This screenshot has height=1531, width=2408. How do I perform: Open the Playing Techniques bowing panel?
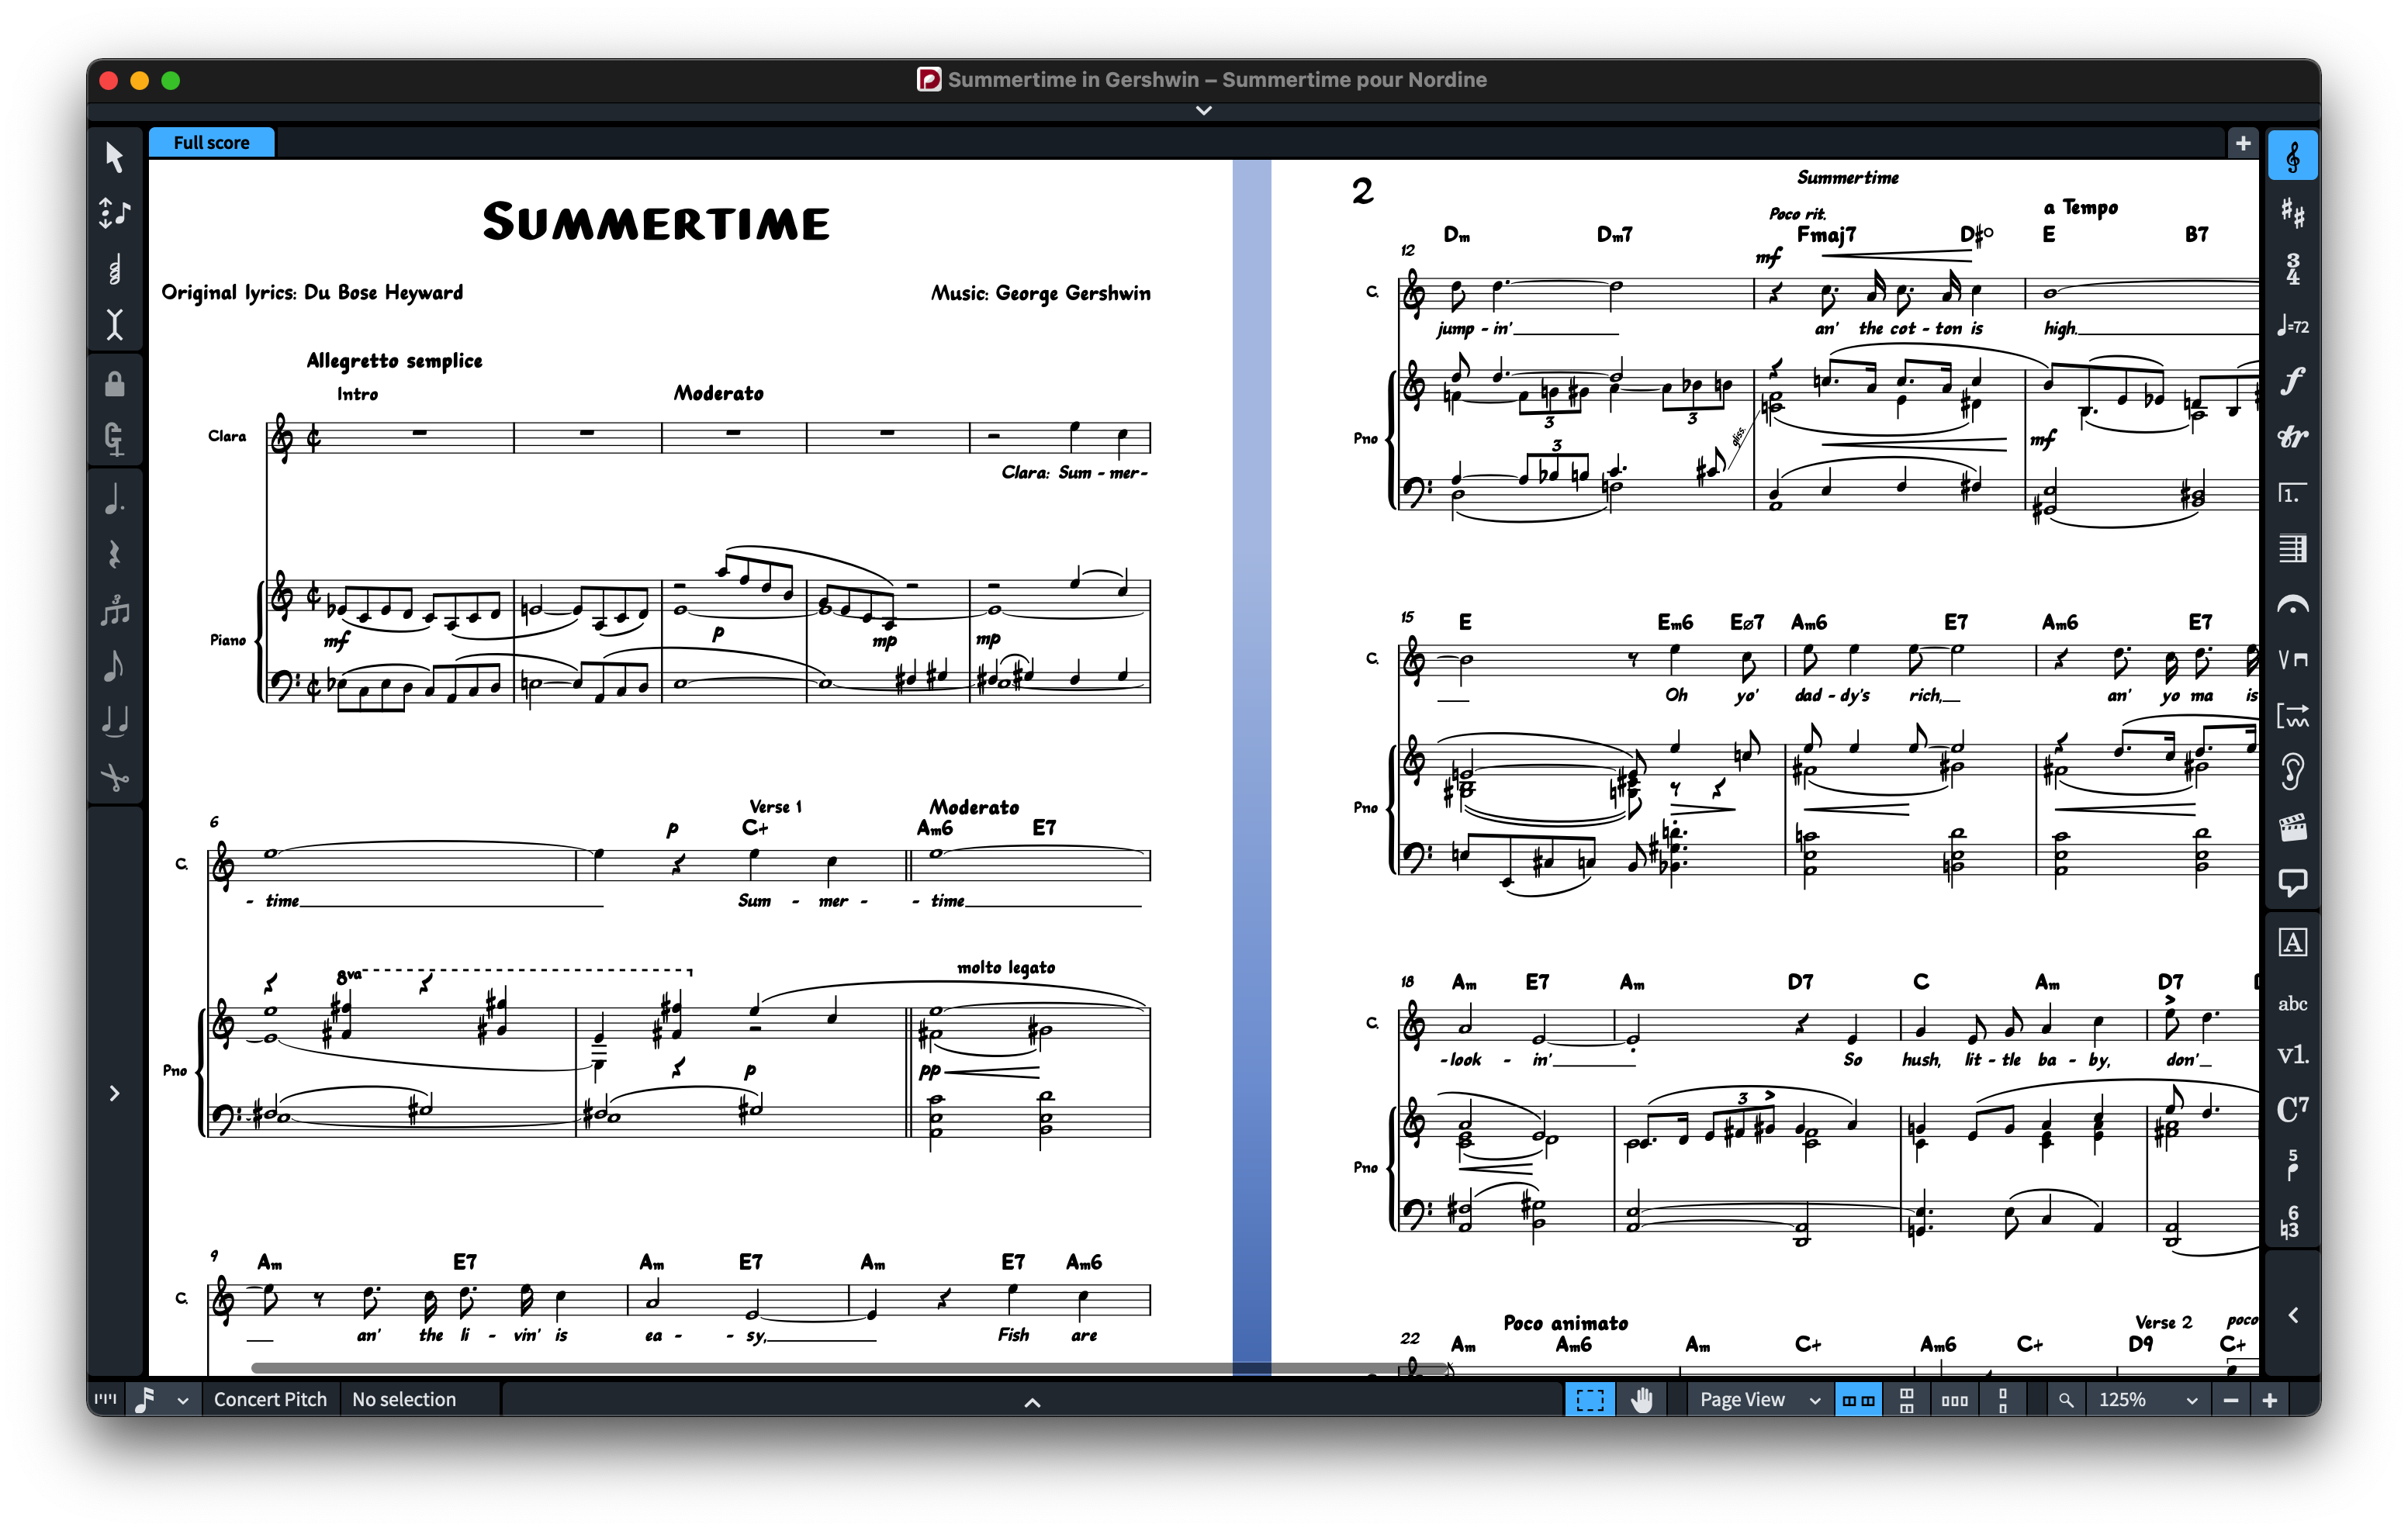2292,659
